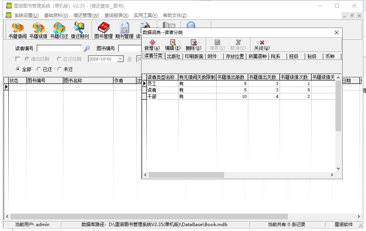This screenshot has width=366, height=231.
Task: Toggle the date filter checkbox
Action: click(x=18, y=59)
